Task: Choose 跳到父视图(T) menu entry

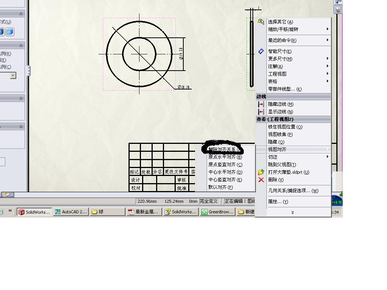Action: (293, 165)
